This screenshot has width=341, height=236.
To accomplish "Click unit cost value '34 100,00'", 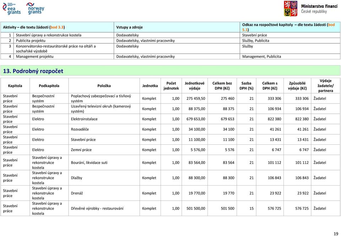I will (197, 129).
